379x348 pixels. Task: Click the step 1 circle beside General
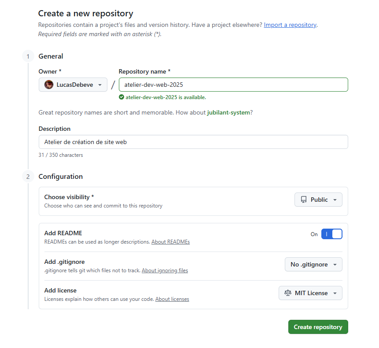click(28, 56)
